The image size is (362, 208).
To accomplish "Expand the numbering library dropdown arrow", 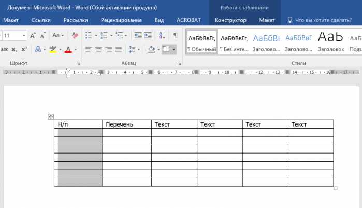I will coord(111,36).
